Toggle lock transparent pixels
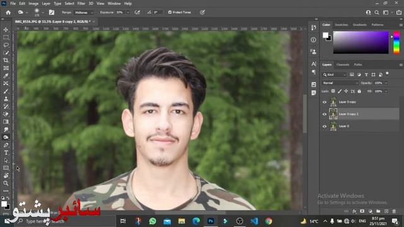 [x=333, y=91]
